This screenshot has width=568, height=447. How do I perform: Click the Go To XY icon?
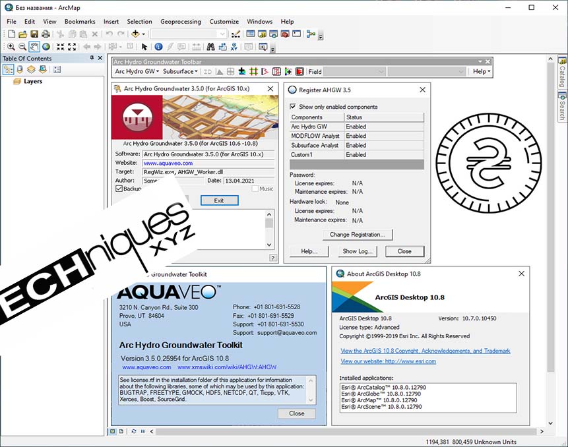tap(234, 47)
